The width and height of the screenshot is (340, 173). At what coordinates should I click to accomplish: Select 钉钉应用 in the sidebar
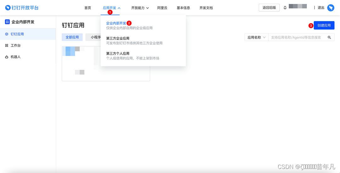pos(28,34)
